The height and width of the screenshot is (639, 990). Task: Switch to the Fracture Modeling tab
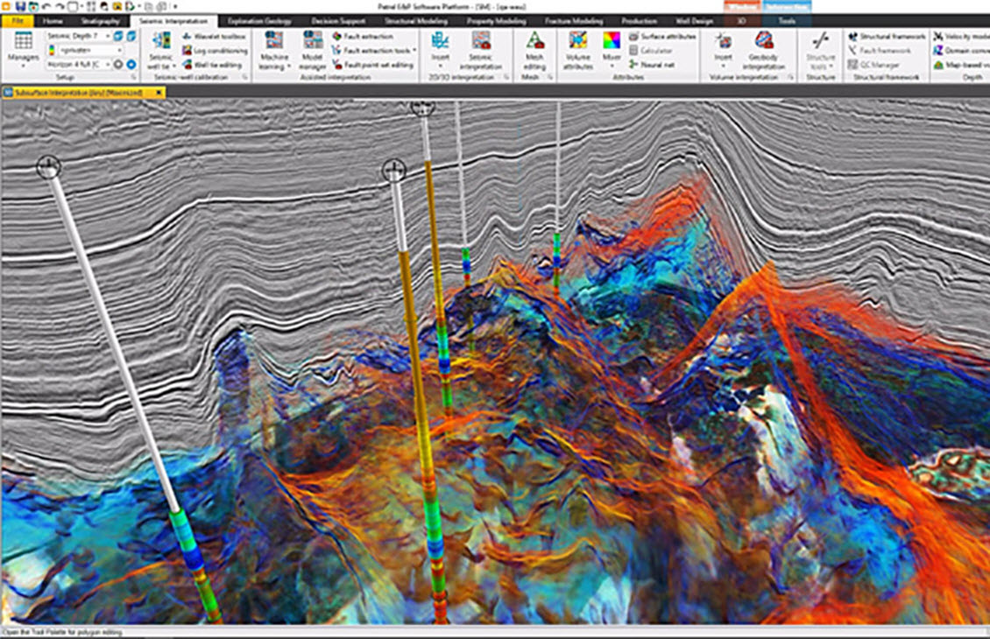coord(573,21)
